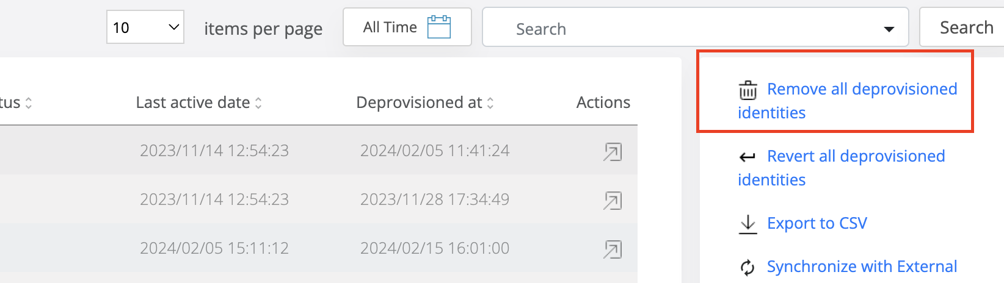Open details for the 2024/02/15 16:01:00 row

(612, 249)
